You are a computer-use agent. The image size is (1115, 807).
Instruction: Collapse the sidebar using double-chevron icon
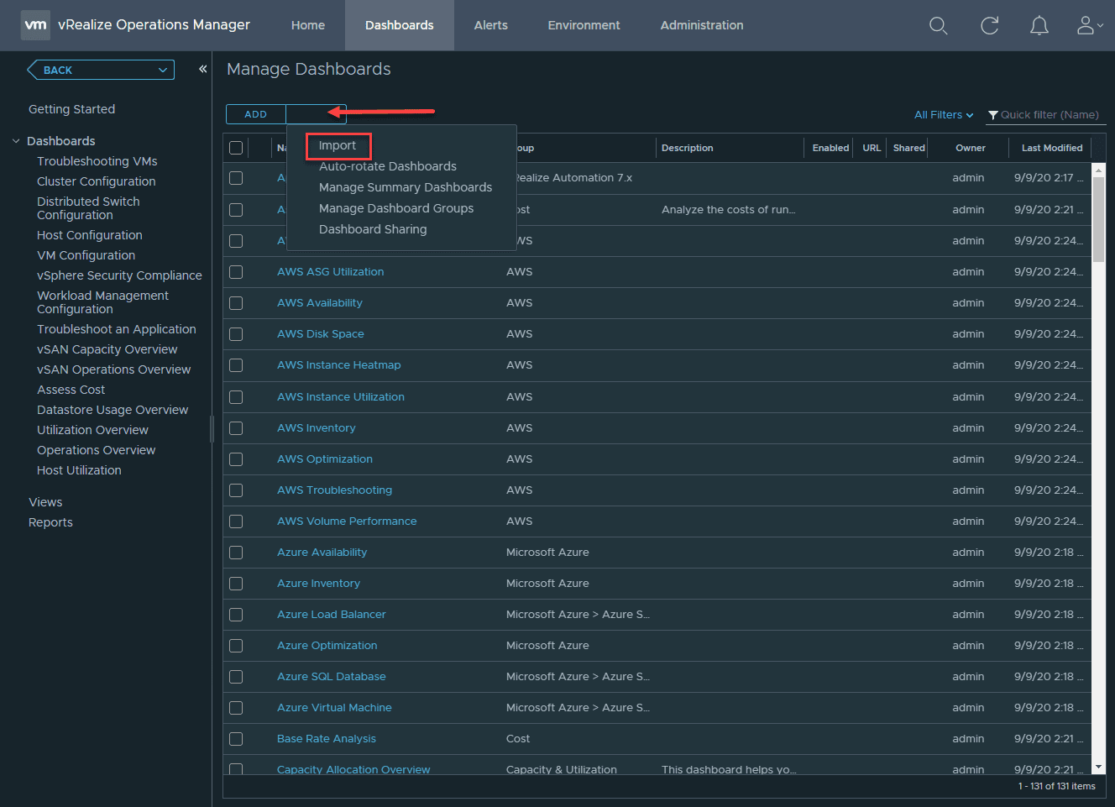[x=202, y=70]
